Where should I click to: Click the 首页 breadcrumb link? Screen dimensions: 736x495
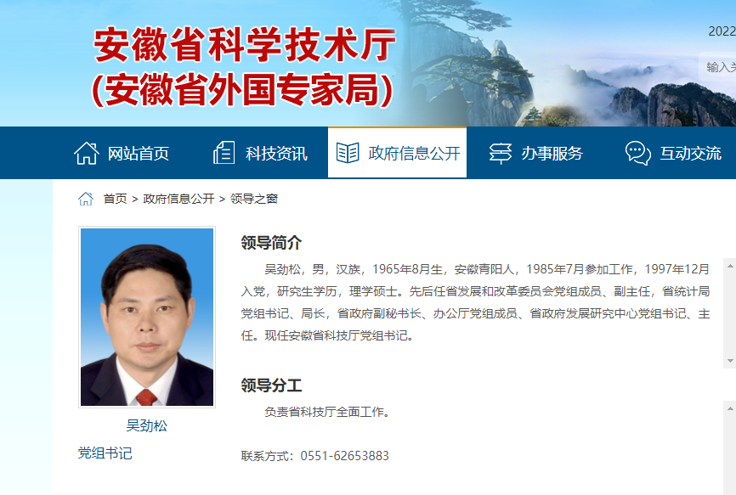click(x=115, y=199)
